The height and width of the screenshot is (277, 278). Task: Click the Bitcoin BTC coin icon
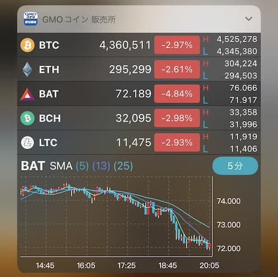pos(27,45)
